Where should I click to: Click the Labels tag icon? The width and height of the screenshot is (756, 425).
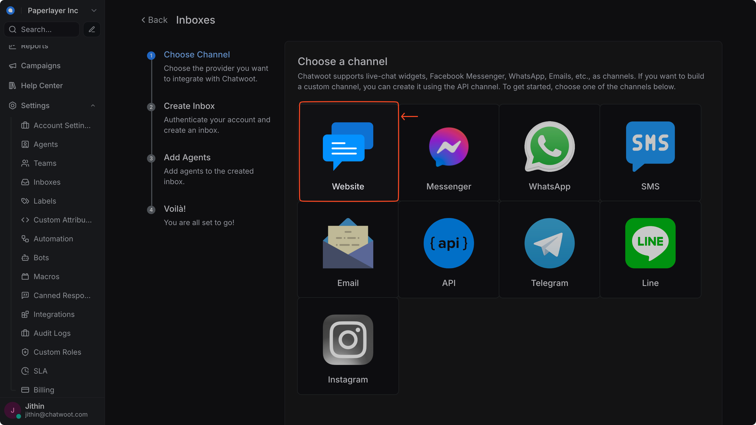(25, 201)
